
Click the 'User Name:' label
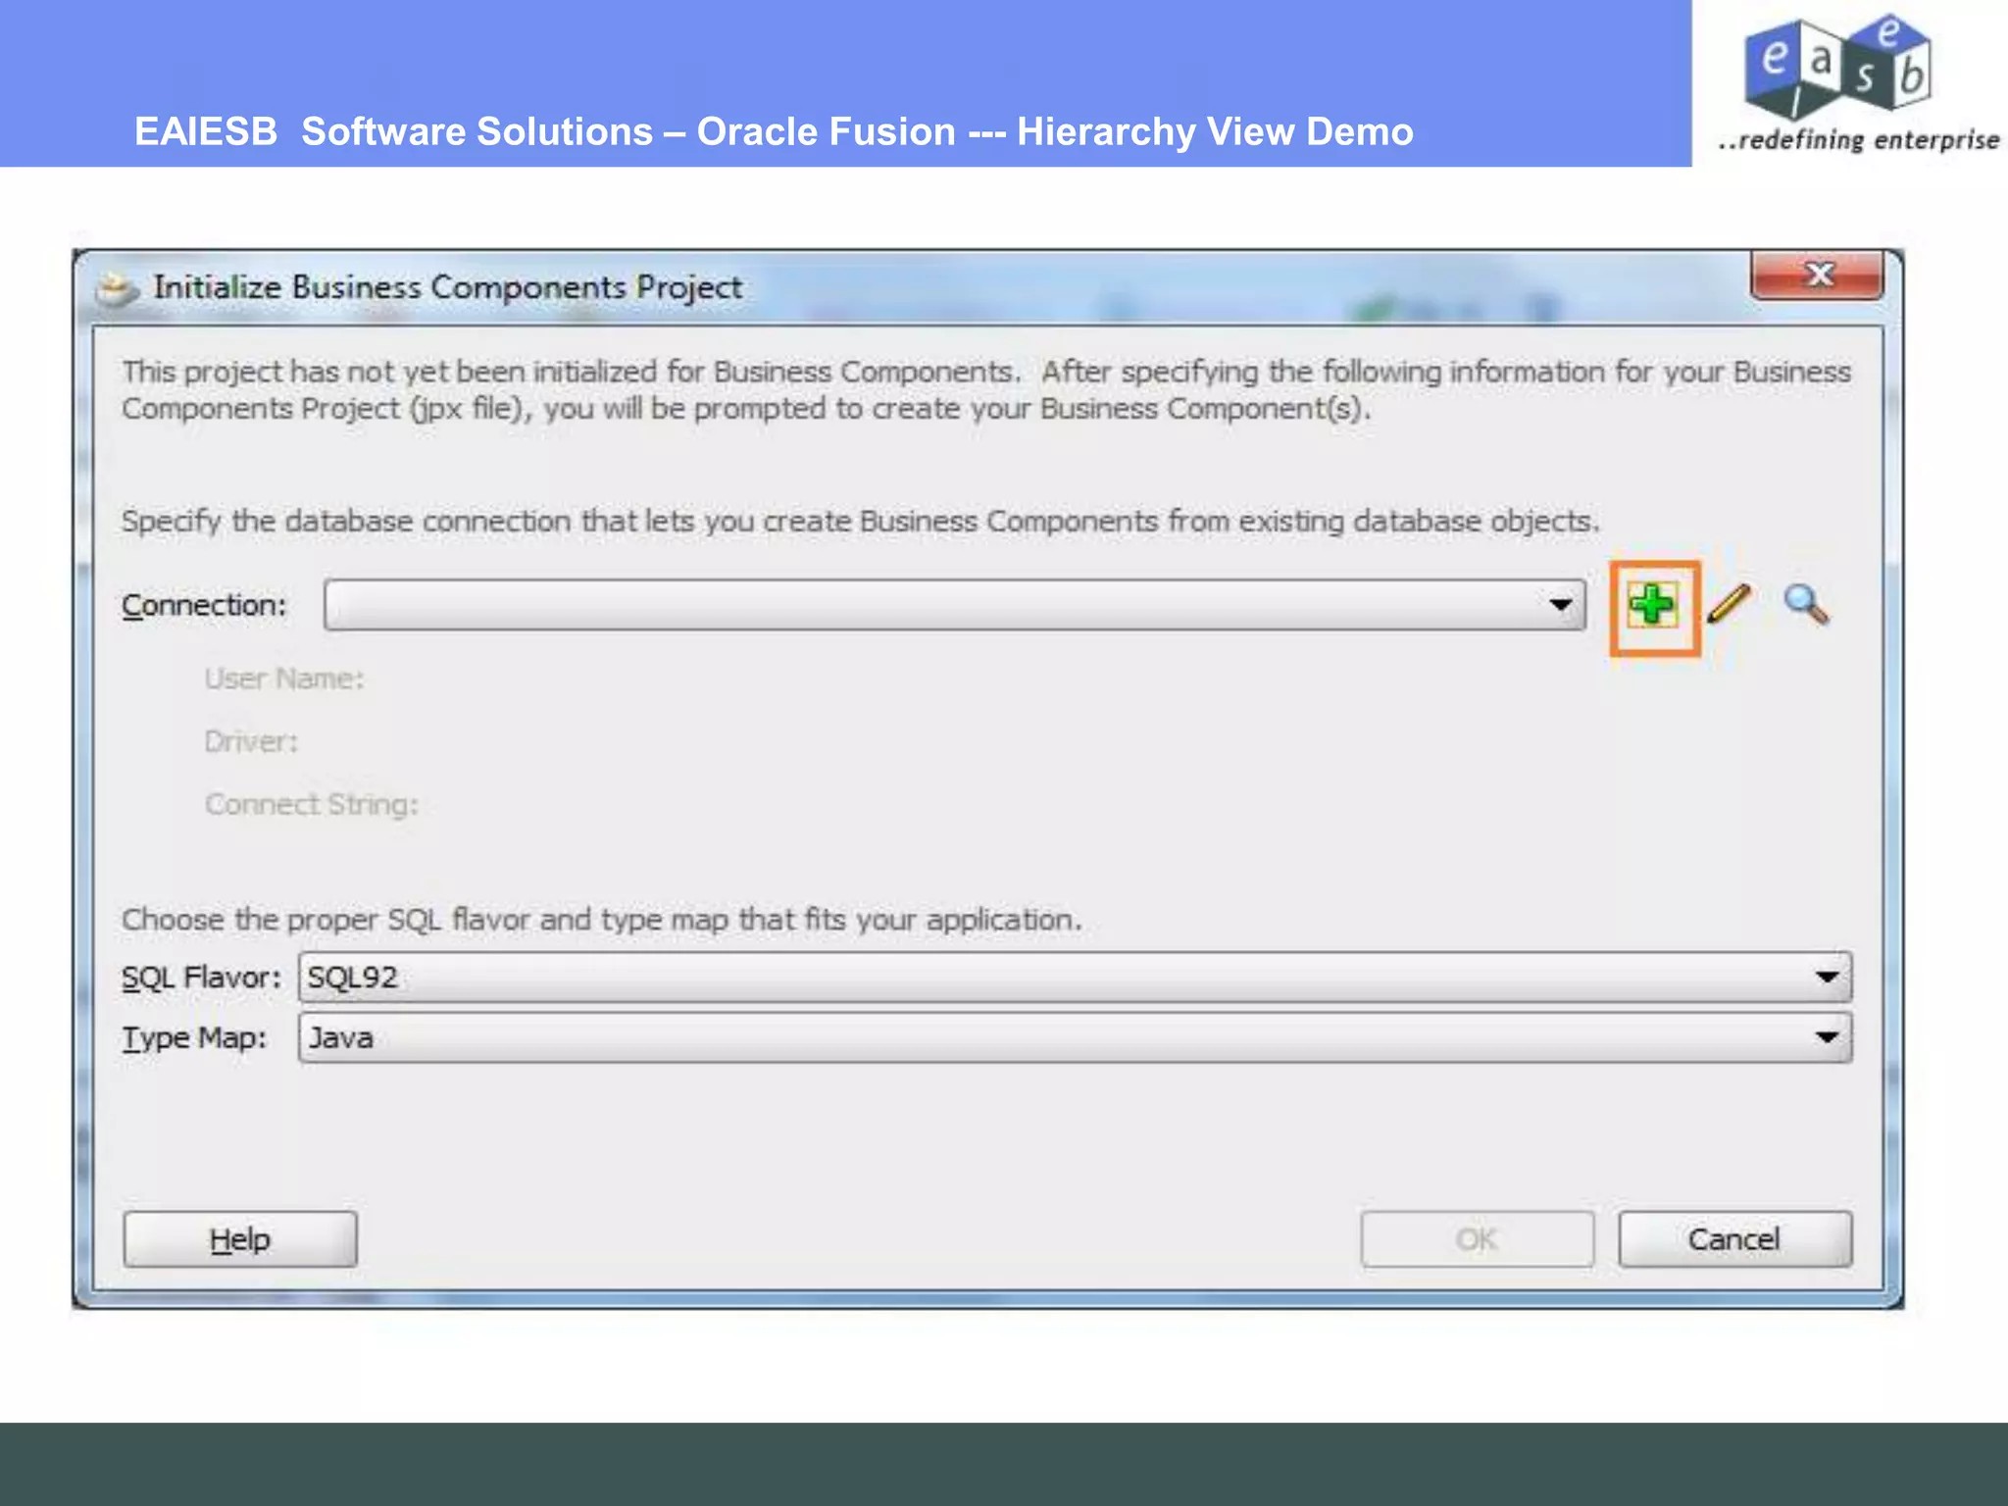coord(284,678)
